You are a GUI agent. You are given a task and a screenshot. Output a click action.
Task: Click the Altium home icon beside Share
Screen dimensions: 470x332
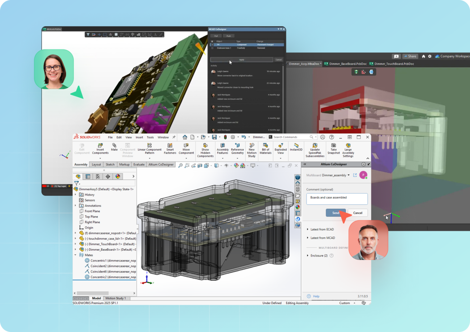(x=423, y=56)
